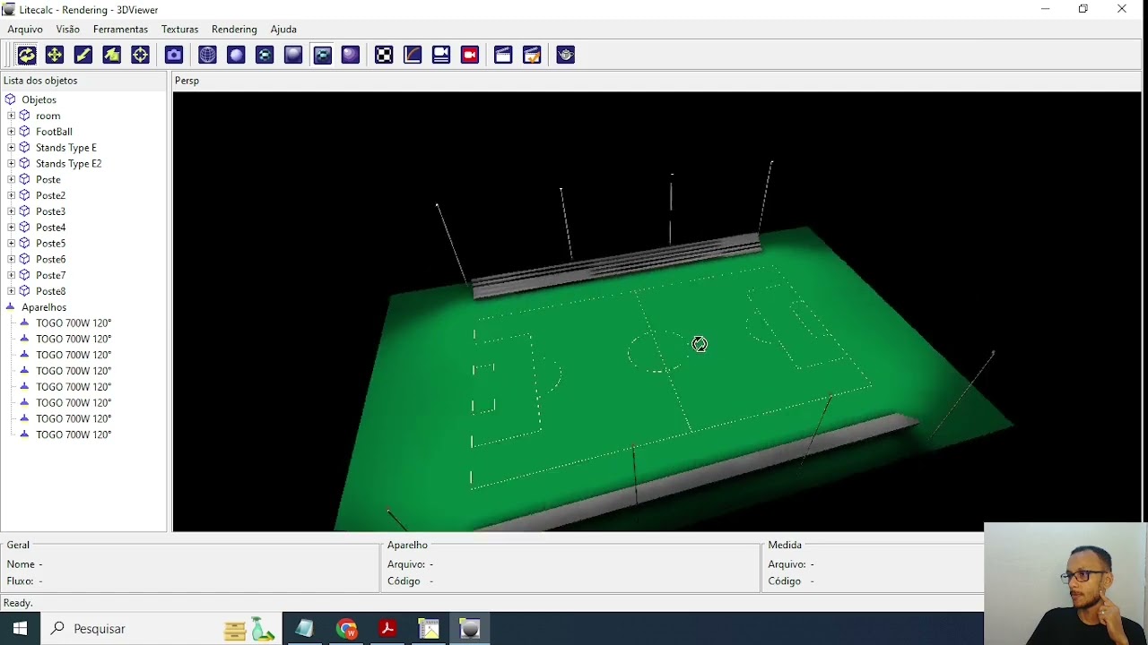Click the Persp viewport label

pyautogui.click(x=187, y=81)
